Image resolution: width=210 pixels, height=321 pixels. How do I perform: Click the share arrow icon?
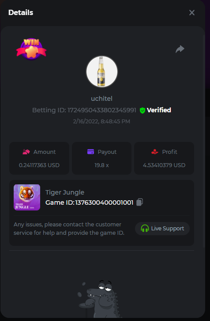[x=180, y=49]
